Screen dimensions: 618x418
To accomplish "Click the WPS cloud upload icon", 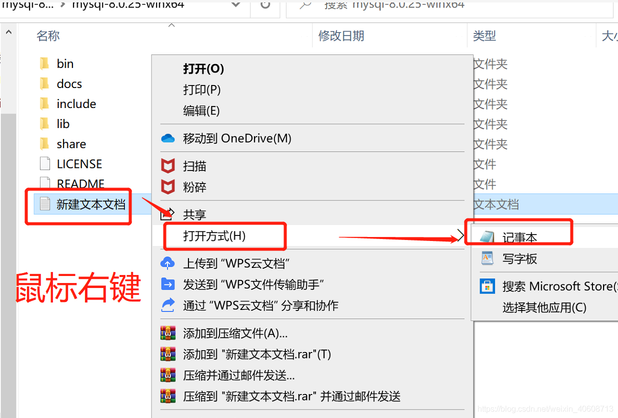I will click(167, 263).
